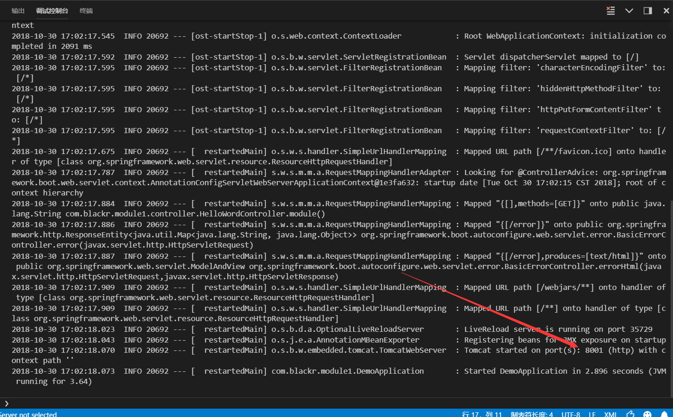Open 'Server not selected' selector
This screenshot has width=673, height=417.
tap(29, 414)
